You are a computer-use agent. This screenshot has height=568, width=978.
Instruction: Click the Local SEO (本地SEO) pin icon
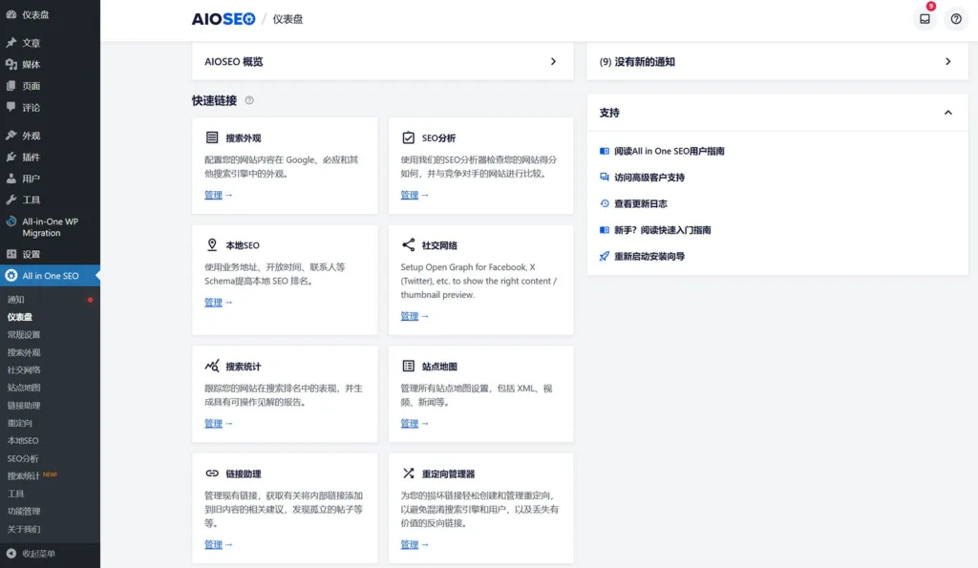click(212, 245)
